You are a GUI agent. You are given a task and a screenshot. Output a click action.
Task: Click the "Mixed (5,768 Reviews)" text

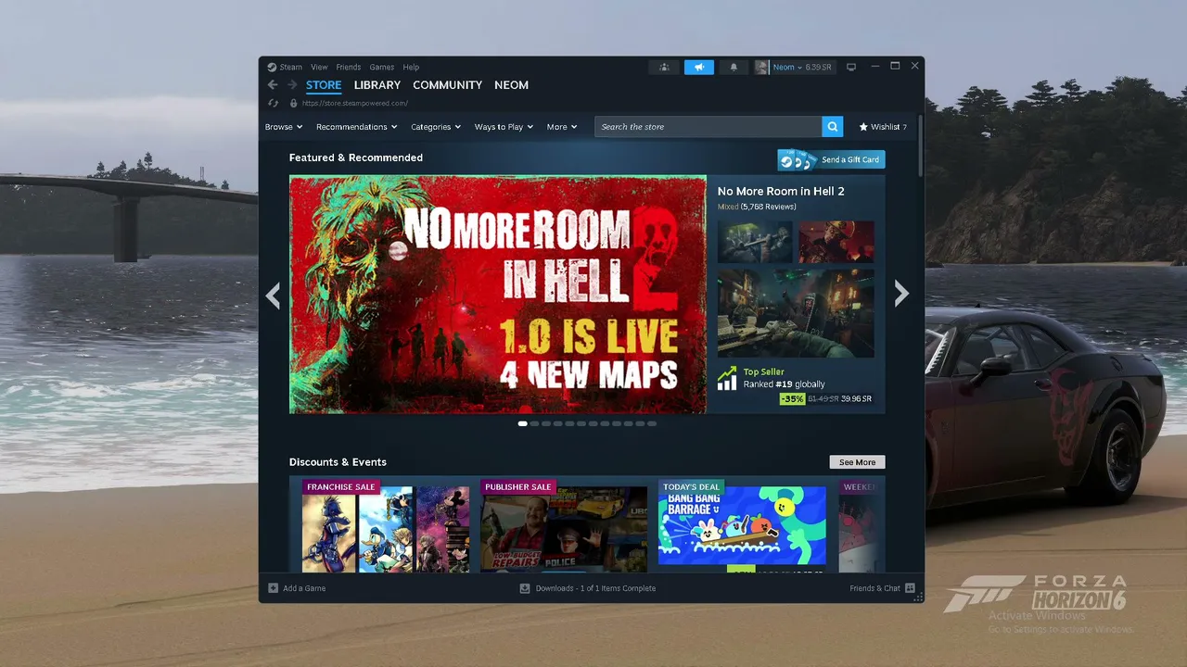pyautogui.click(x=757, y=207)
